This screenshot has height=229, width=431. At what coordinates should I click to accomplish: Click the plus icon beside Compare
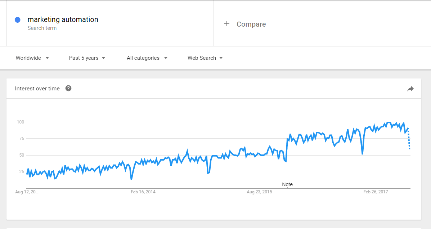227,24
